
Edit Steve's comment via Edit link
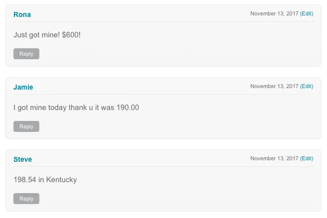pyautogui.click(x=307, y=158)
